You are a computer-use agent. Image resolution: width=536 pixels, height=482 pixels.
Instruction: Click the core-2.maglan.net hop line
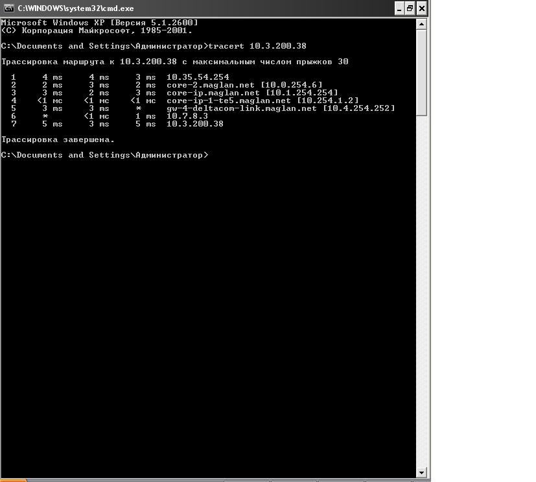(162, 85)
